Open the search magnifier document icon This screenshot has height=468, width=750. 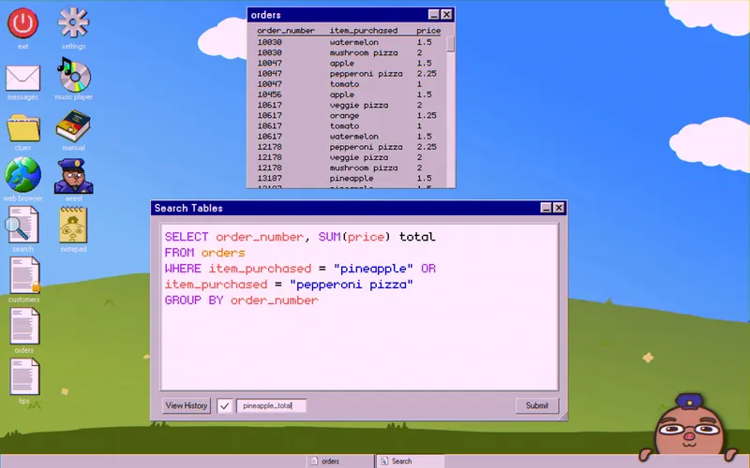pos(22,225)
